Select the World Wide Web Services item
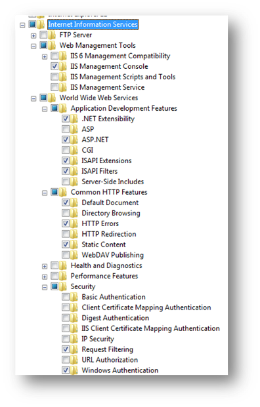This screenshot has height=407, width=260. 98,98
